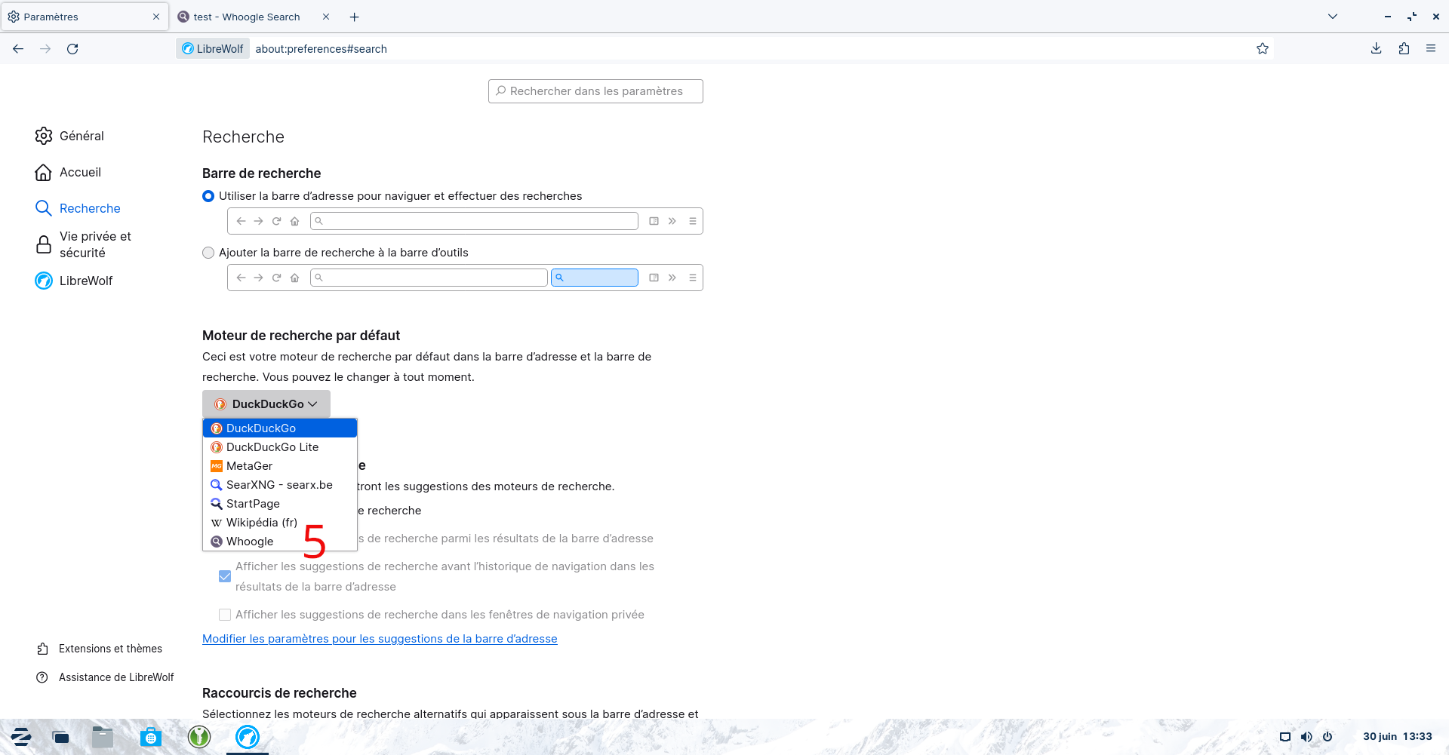Bookmark this page with the star icon
The width and height of the screenshot is (1449, 755).
tap(1263, 49)
